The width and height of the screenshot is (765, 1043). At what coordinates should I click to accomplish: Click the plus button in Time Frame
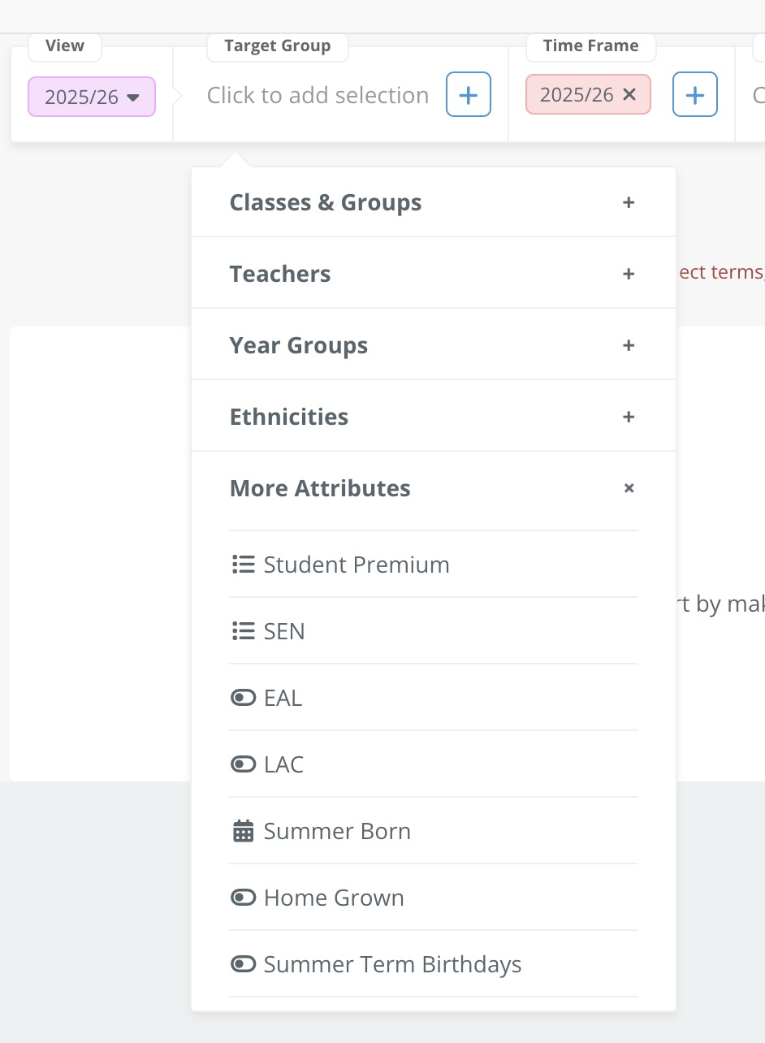click(x=694, y=95)
